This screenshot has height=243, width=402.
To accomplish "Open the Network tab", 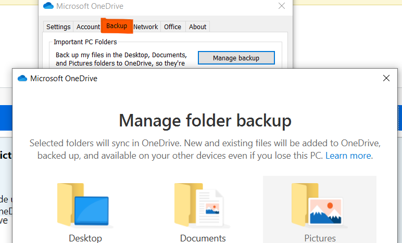I will click(x=146, y=27).
